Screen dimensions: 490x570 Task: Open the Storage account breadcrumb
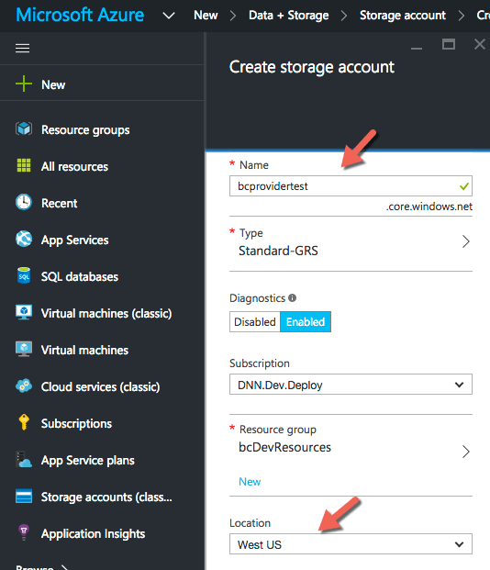tap(403, 16)
